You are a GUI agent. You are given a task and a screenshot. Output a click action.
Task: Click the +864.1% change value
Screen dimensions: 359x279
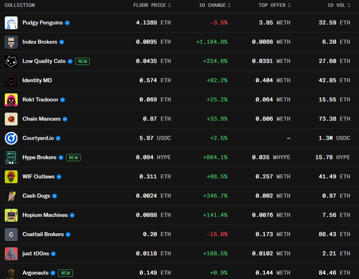(x=215, y=157)
